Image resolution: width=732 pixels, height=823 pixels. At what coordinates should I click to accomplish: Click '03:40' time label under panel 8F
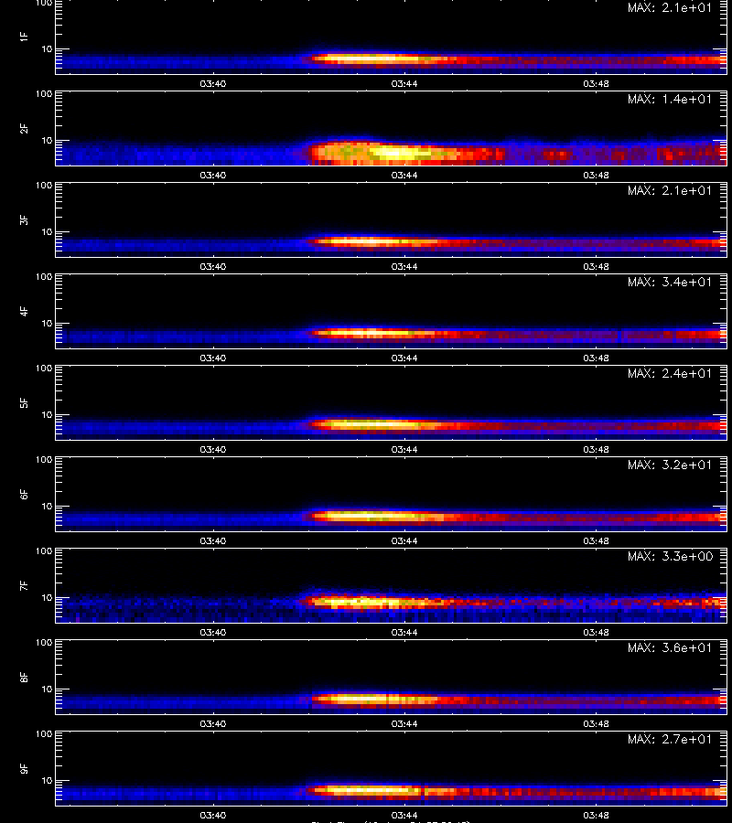(212, 724)
